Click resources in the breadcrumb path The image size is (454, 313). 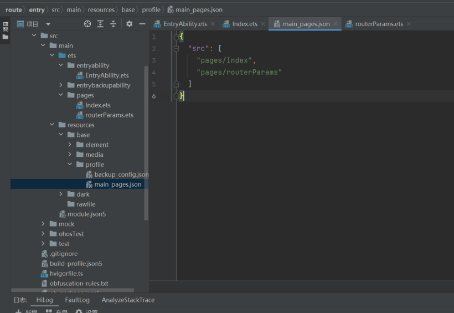point(101,10)
